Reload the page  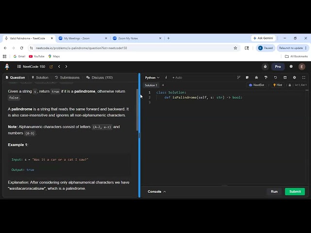21,48
